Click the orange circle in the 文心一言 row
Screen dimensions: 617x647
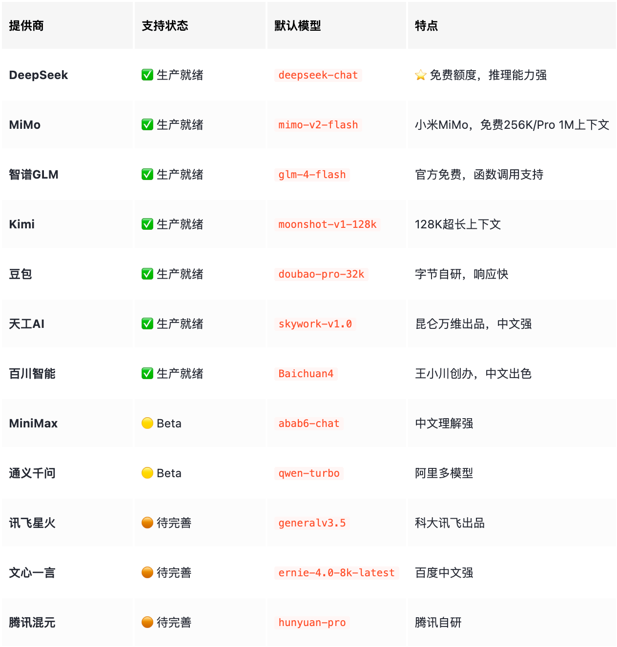147,572
